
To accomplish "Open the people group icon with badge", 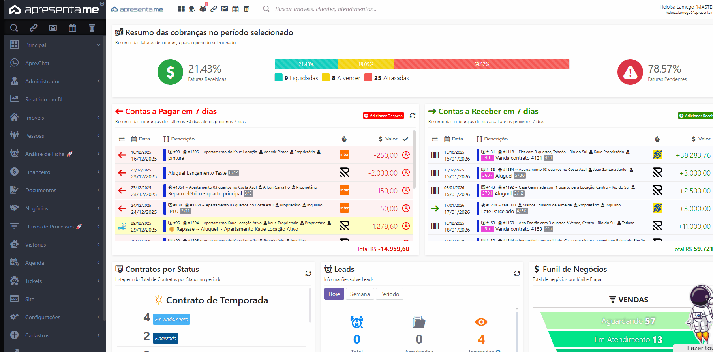I will [x=203, y=9].
